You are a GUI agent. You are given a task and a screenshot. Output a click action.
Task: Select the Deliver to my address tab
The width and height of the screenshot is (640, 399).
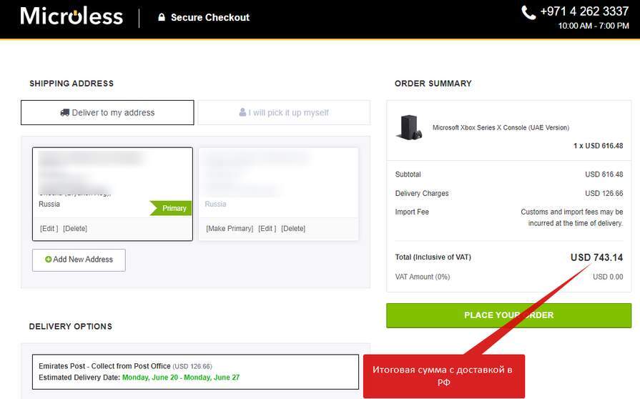point(107,112)
